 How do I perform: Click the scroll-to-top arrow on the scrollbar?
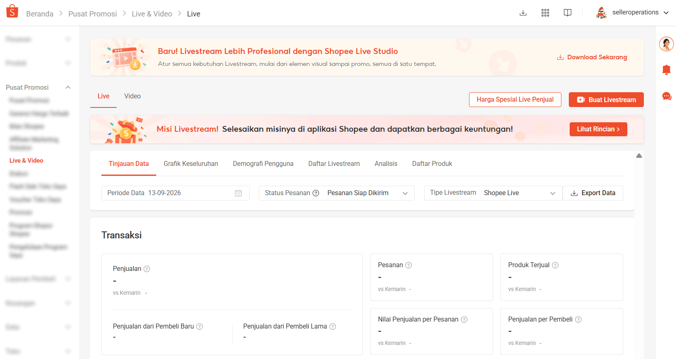(x=639, y=156)
